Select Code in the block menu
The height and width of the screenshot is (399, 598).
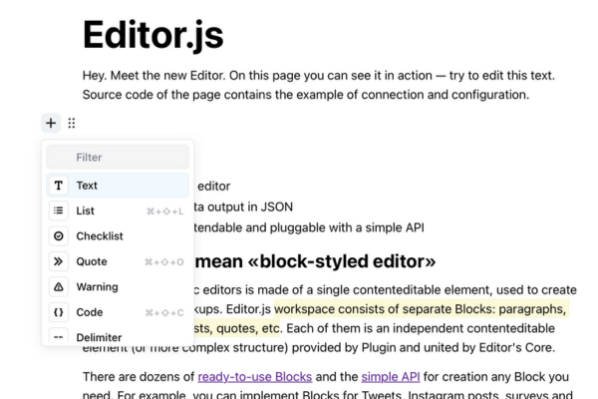(x=118, y=312)
